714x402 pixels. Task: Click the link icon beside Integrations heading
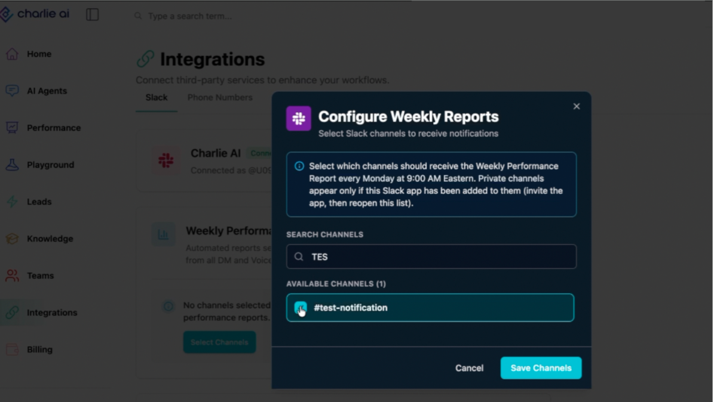click(145, 59)
